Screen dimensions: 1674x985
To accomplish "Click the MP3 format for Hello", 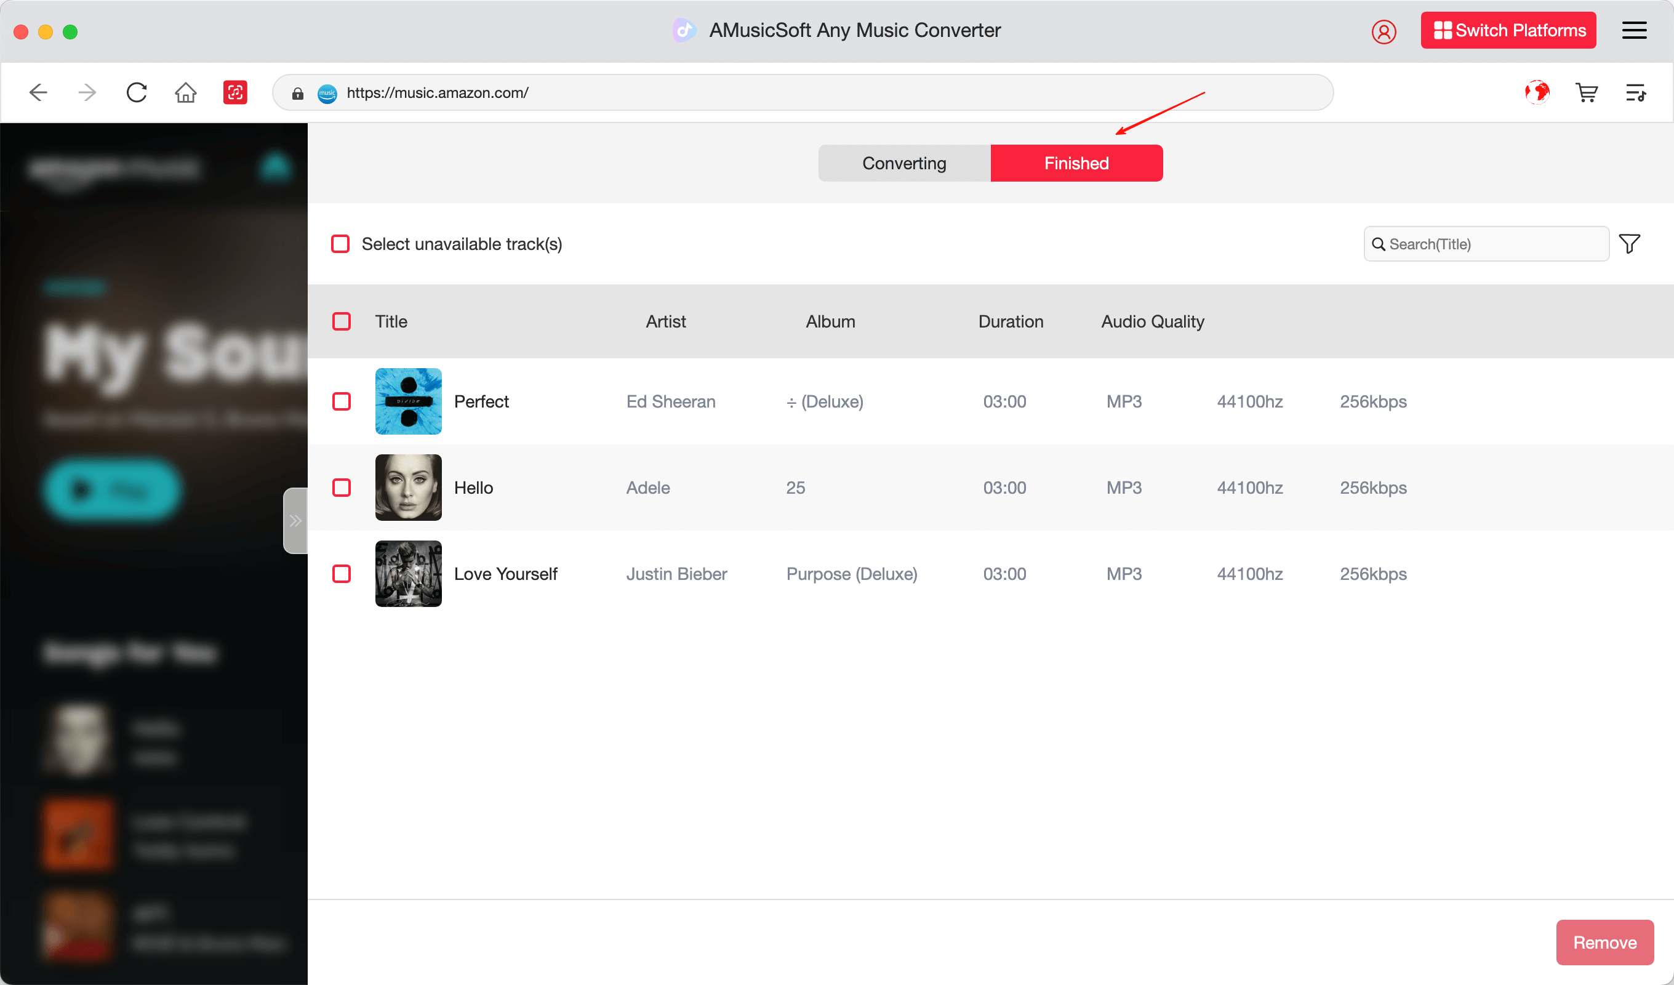I will (1124, 488).
